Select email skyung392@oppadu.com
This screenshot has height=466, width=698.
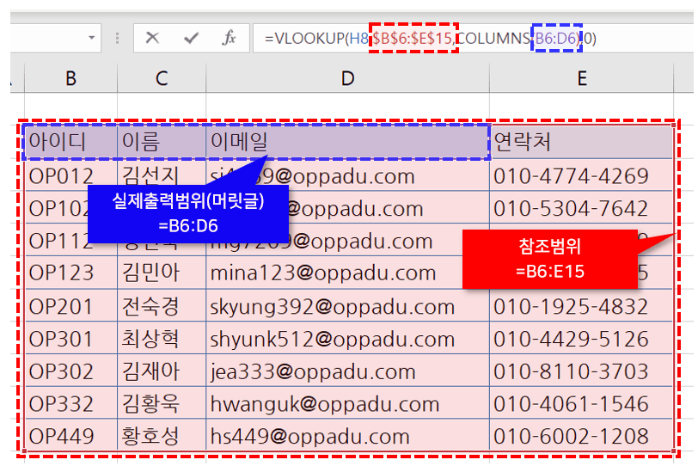pyautogui.click(x=347, y=306)
